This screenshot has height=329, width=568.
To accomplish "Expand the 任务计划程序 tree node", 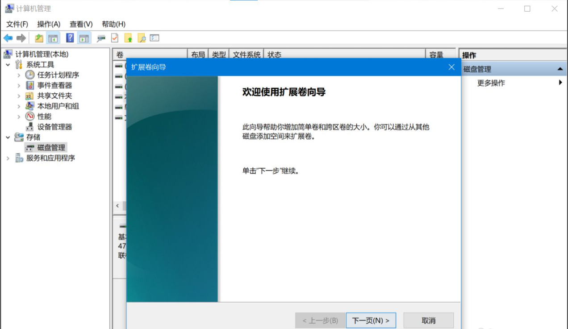I will tap(19, 75).
